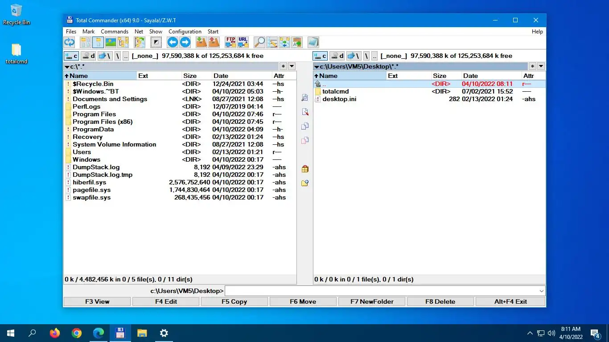Screen dimensions: 609x342
Task: Open the Files menu
Action: pos(71,32)
